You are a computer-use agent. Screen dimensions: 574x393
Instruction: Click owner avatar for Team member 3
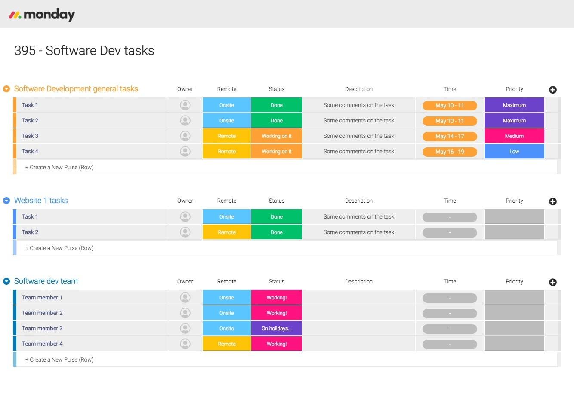pos(185,328)
